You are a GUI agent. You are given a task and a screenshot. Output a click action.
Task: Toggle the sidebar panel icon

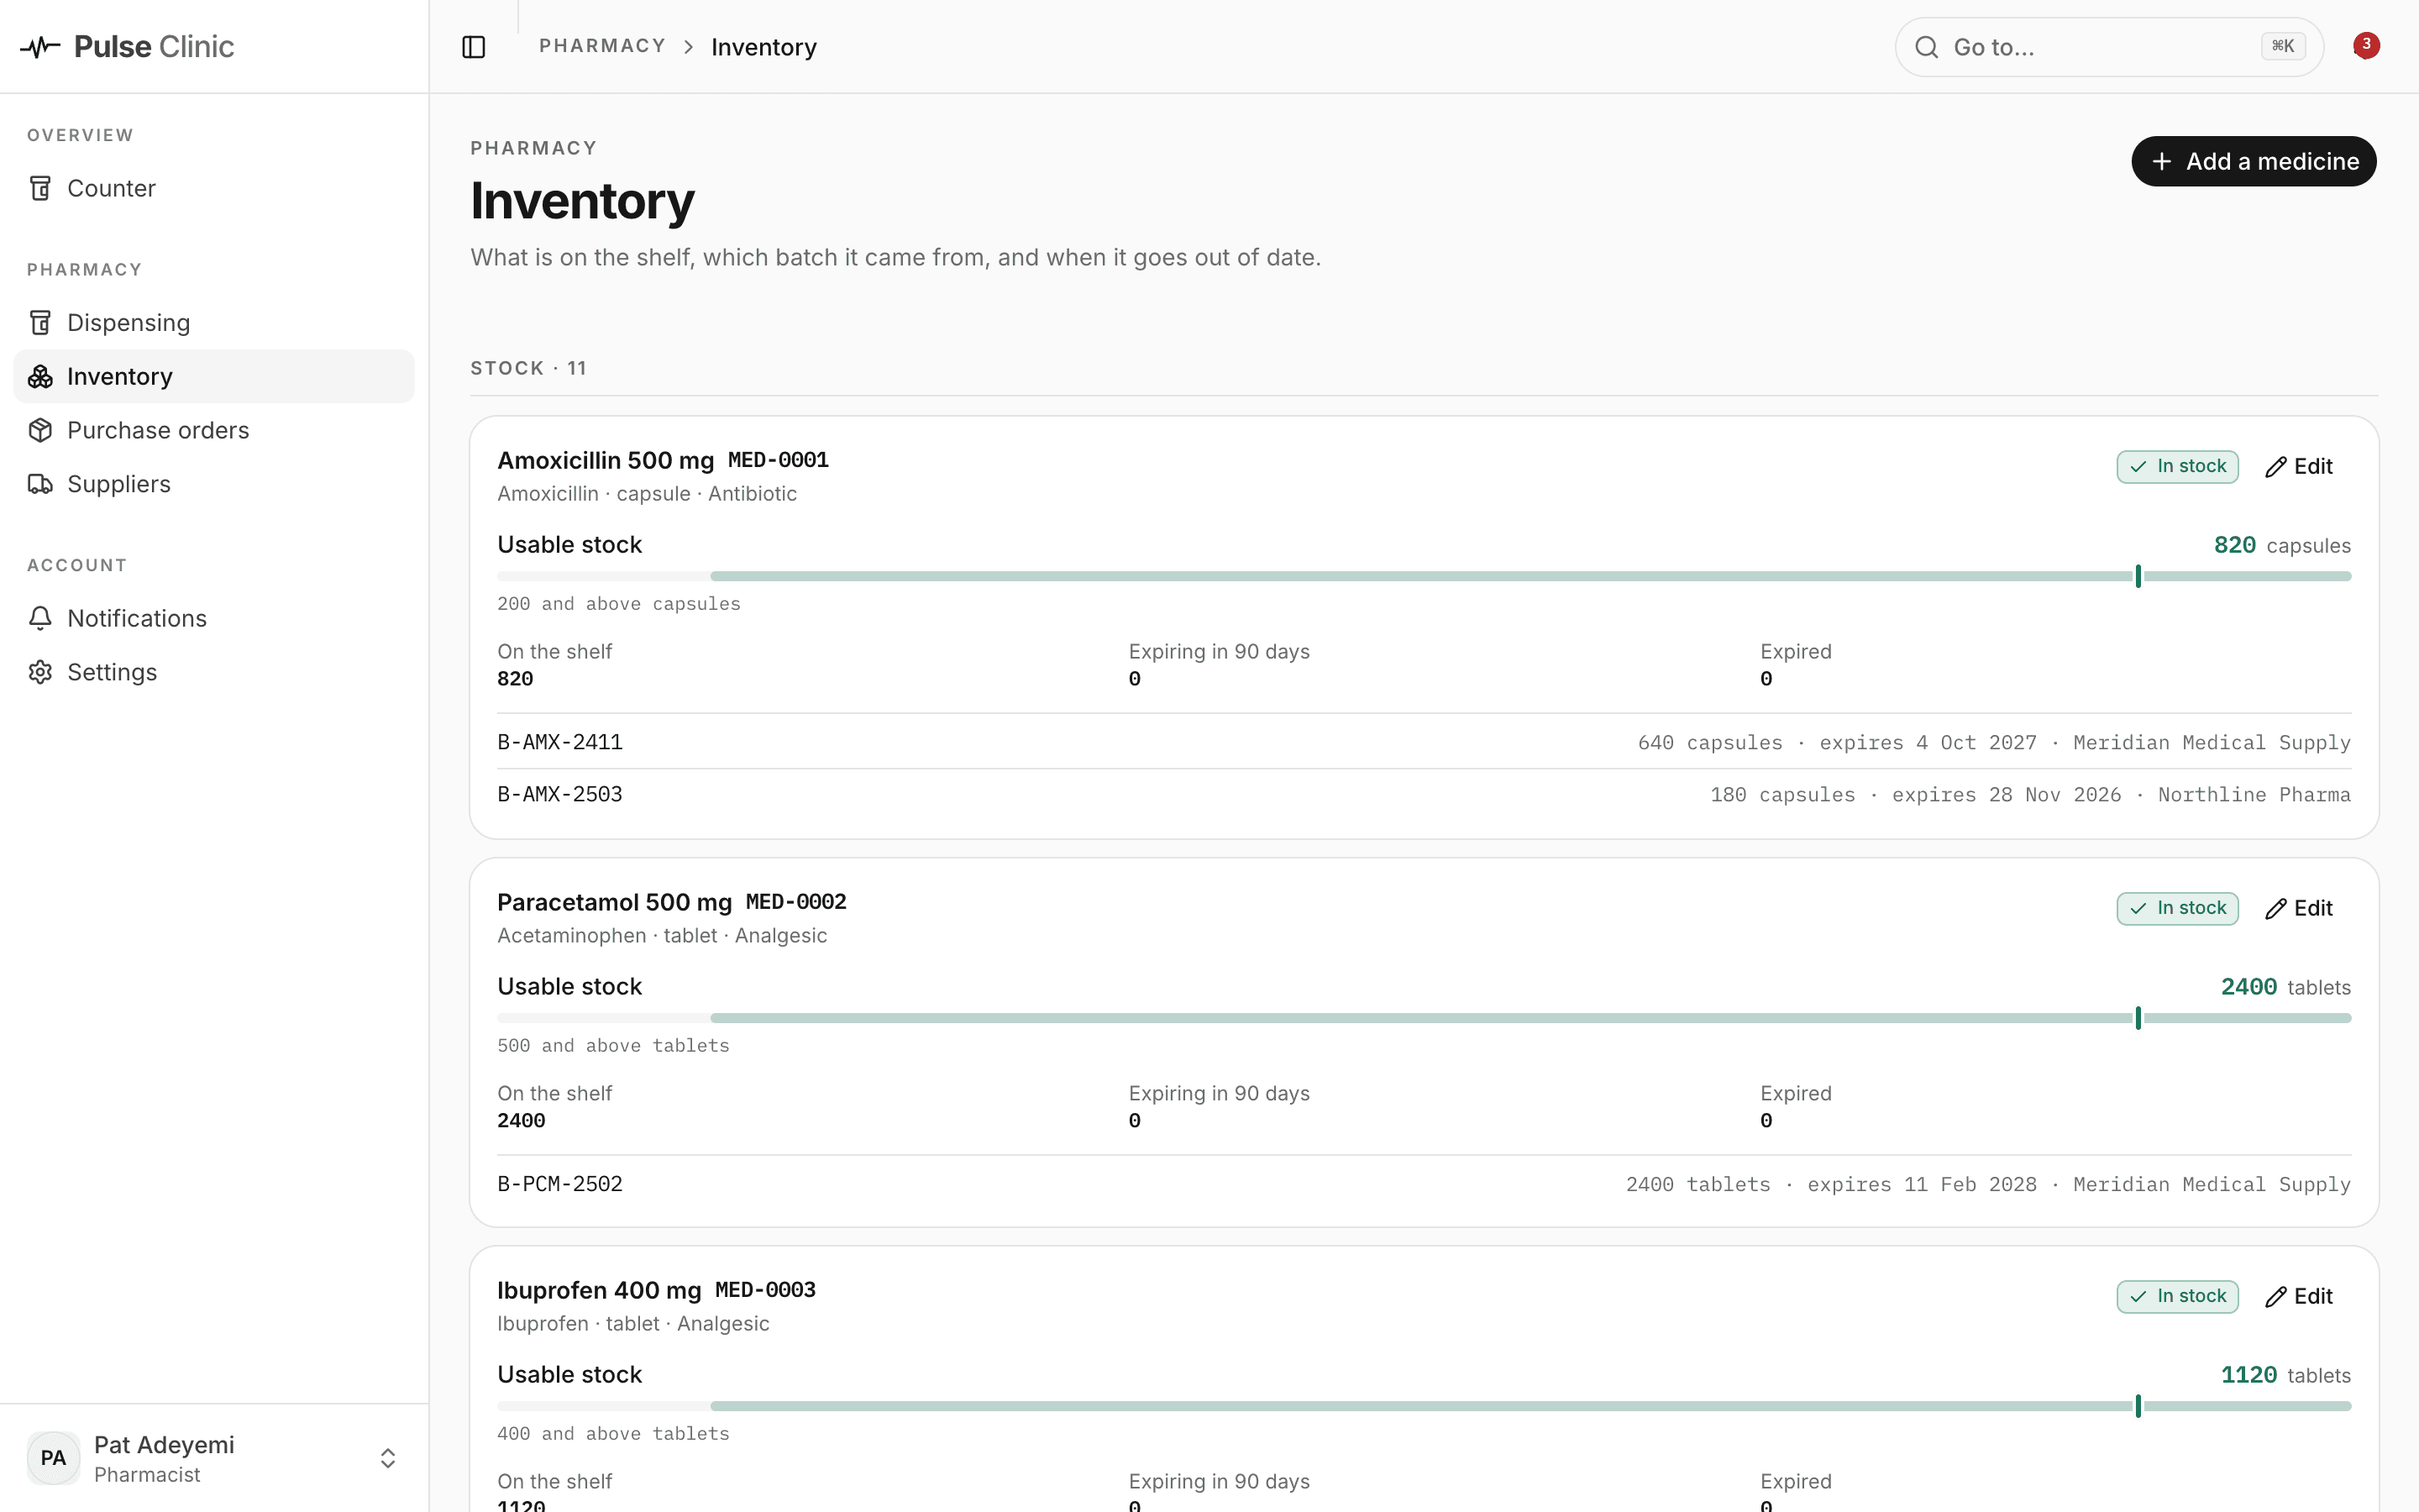(x=474, y=47)
